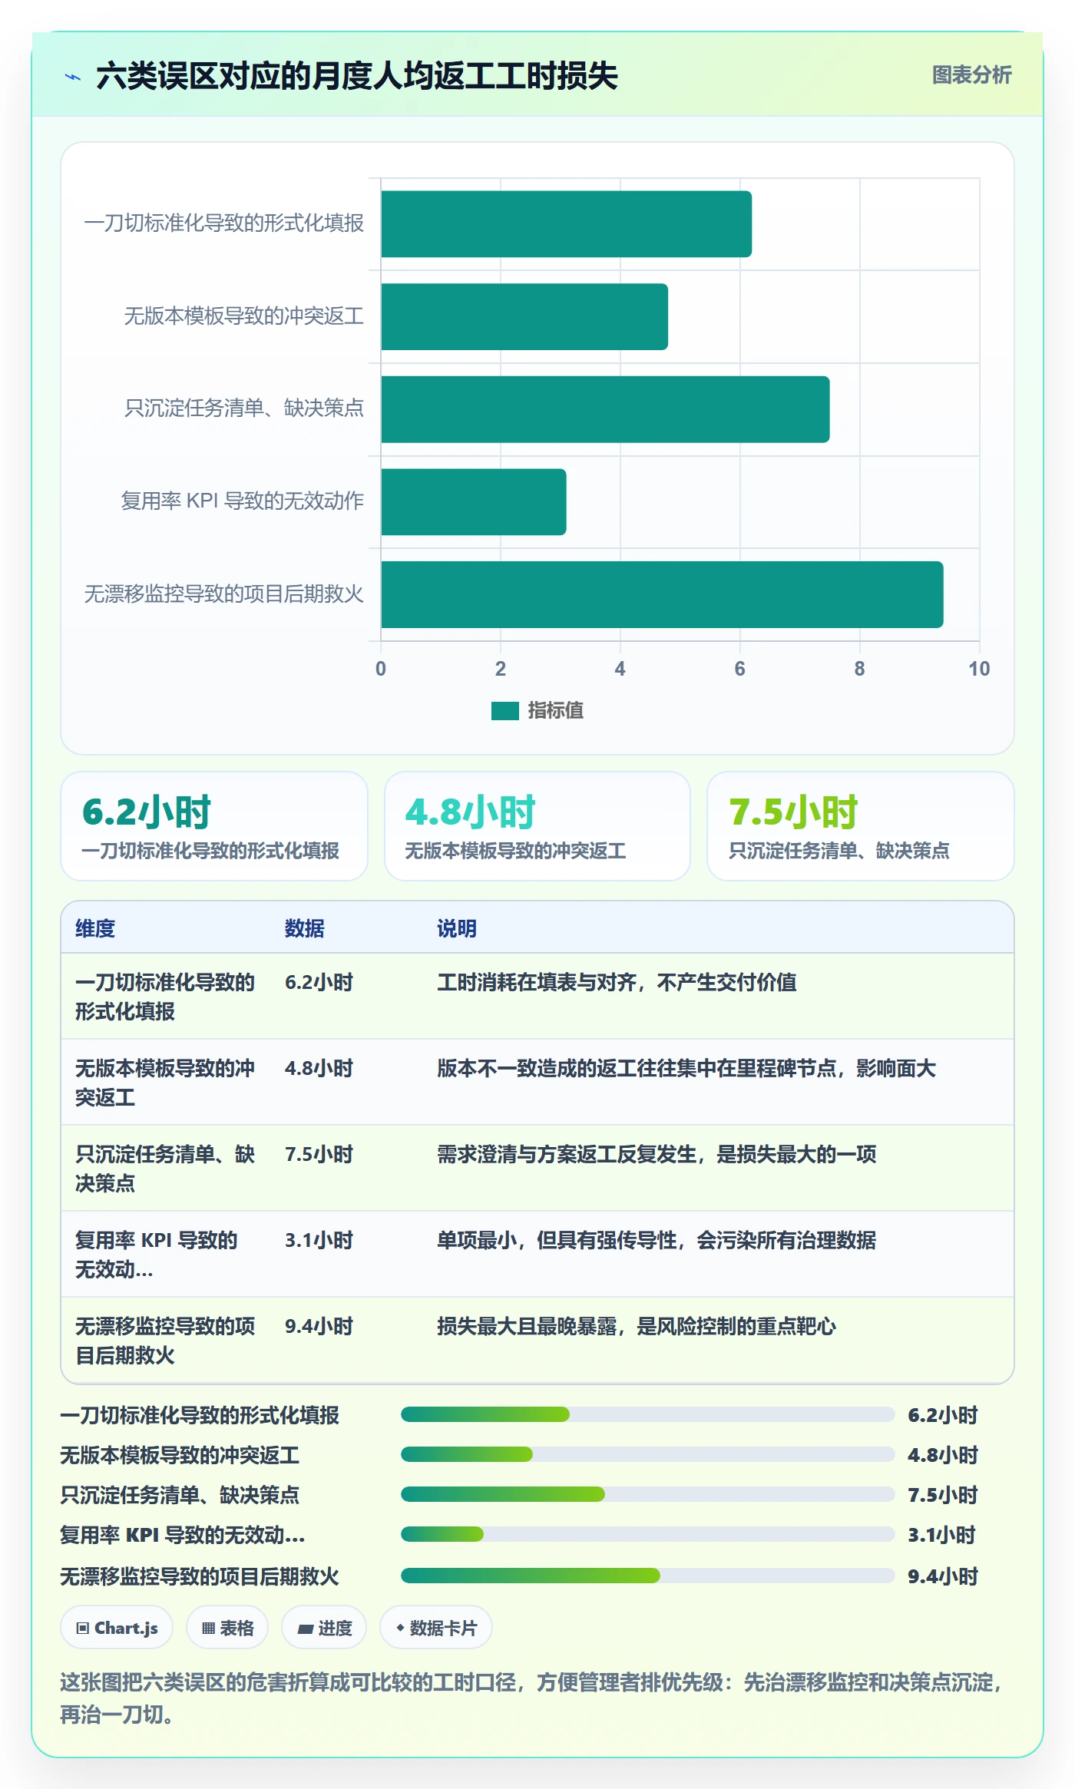Click table cell 4.8小时
1075x1789 pixels.
[319, 1068]
